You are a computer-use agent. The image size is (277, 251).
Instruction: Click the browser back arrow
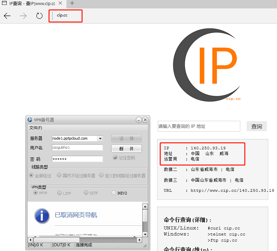coord(7,16)
